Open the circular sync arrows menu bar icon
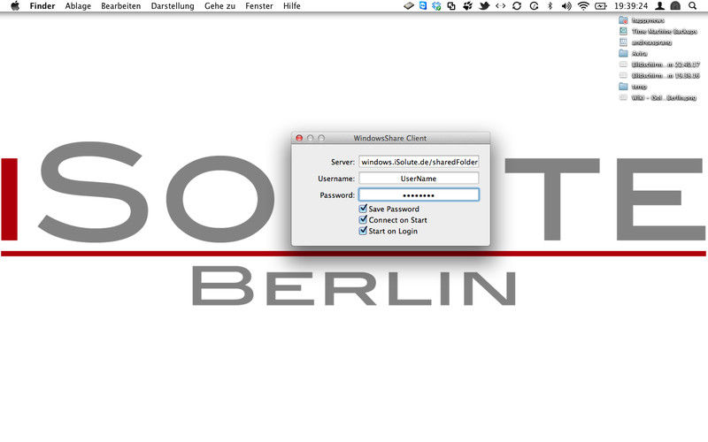708x442 pixels. (517, 6)
